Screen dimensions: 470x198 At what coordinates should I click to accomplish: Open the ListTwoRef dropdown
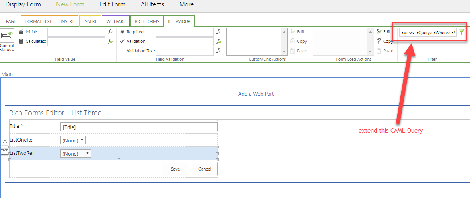[x=76, y=154]
